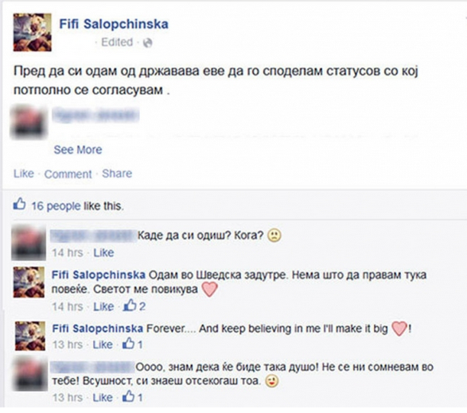Like the comment Каде да си одиш
The width and height of the screenshot is (467, 413).
[103, 253]
